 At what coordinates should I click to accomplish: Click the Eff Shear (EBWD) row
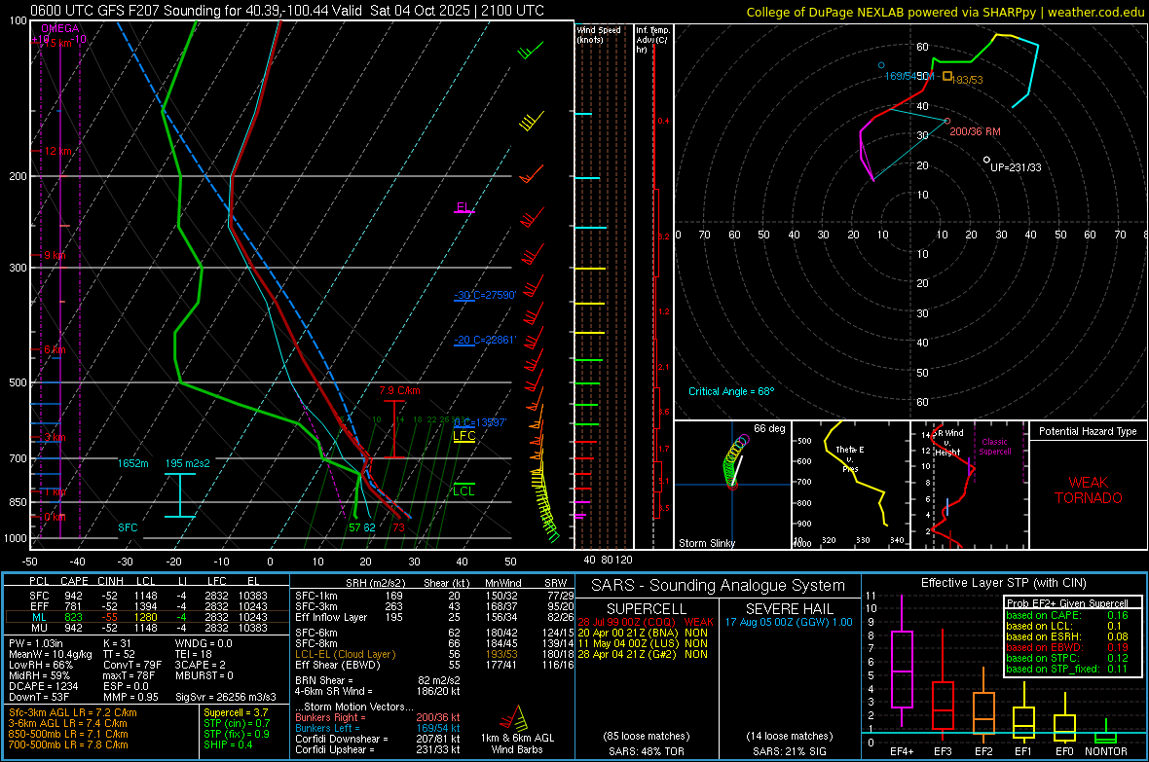434,666
